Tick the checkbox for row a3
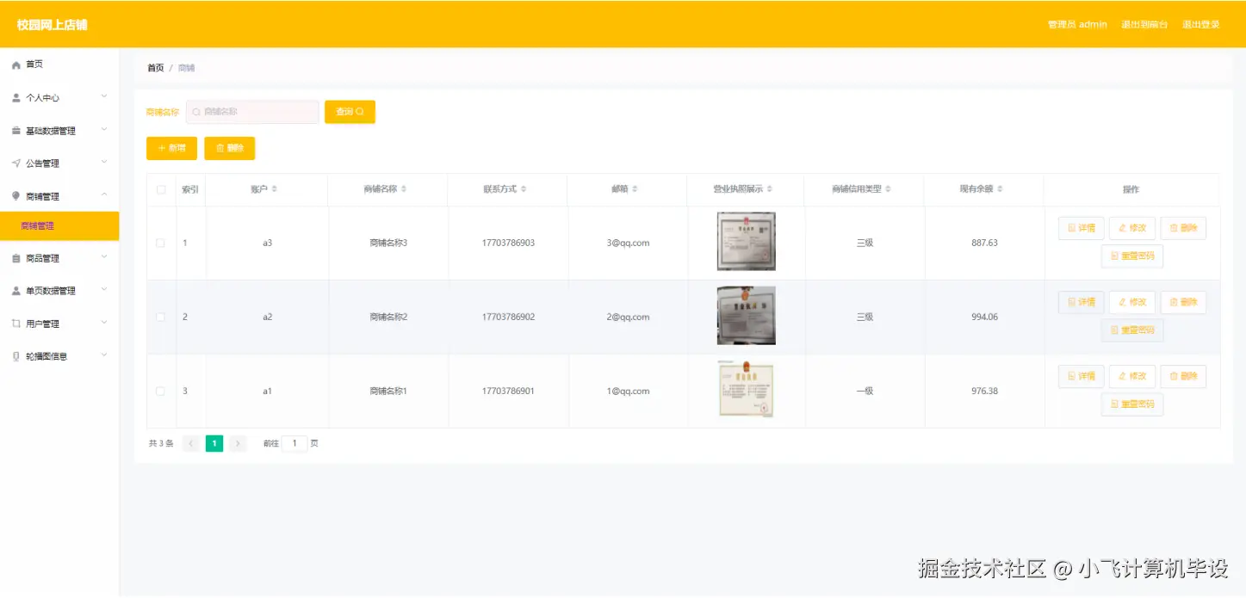This screenshot has width=1246, height=598. pos(161,244)
